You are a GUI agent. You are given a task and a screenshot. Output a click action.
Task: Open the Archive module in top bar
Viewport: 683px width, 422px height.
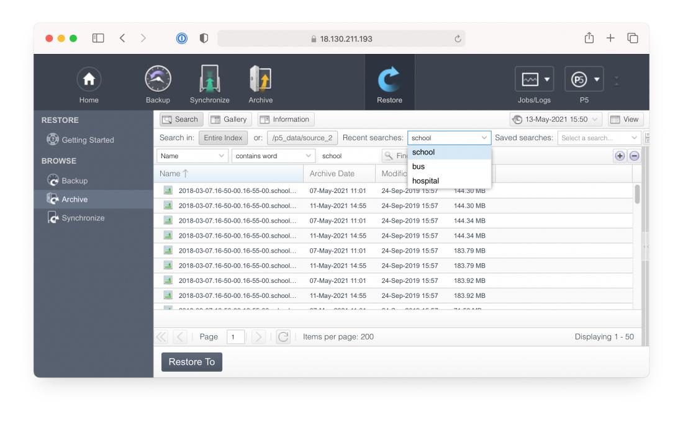click(261, 85)
